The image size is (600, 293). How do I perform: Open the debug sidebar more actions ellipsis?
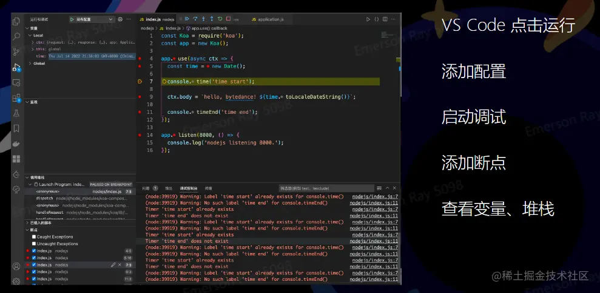point(129,19)
